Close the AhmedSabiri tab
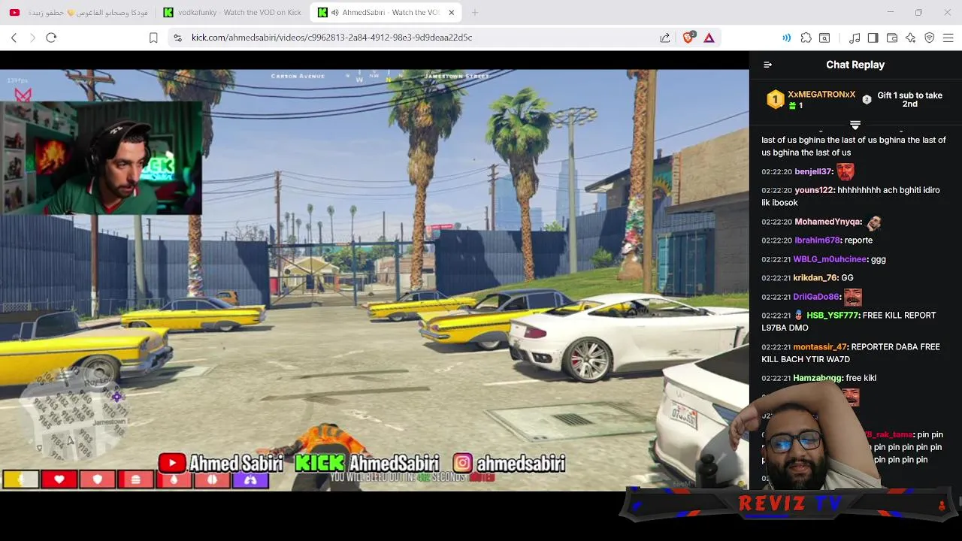This screenshot has width=962, height=541. 451,13
